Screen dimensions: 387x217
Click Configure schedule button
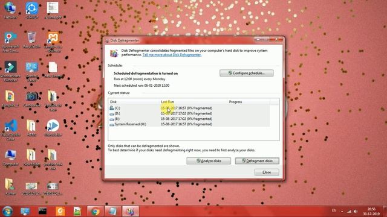(246, 73)
